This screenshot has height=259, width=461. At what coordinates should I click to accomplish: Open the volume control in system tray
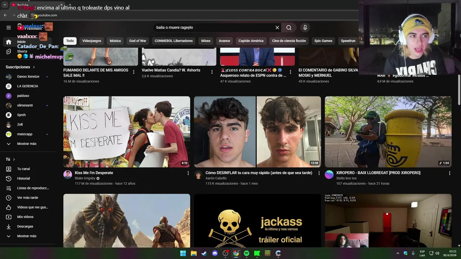437,253
